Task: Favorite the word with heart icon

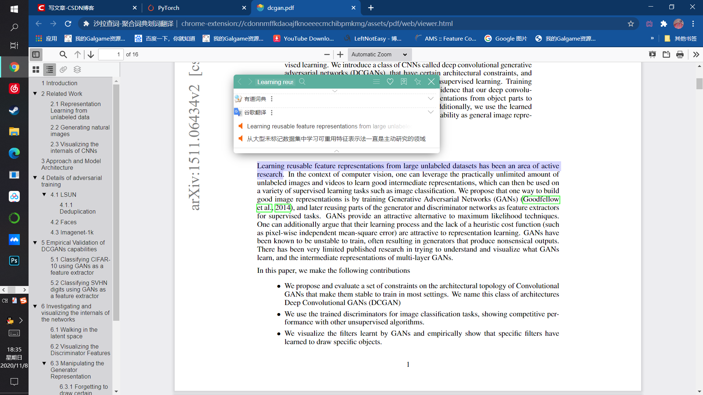Action: tap(390, 82)
